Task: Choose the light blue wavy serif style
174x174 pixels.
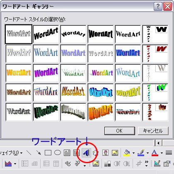Action: click(128, 73)
